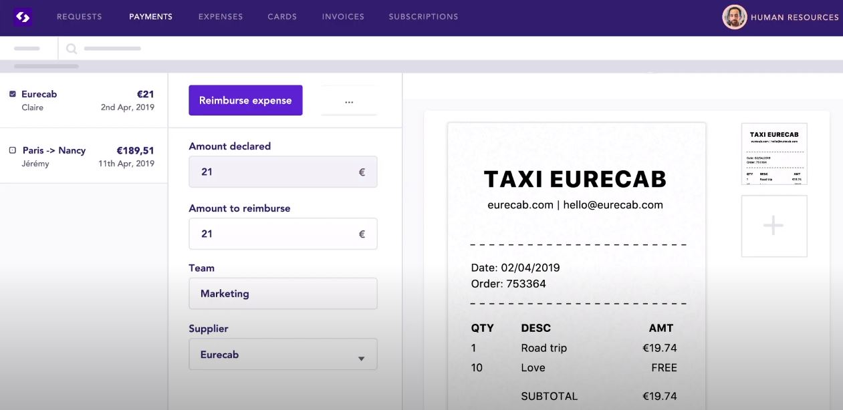Expand the Supplier dropdown arrow
The height and width of the screenshot is (410, 843).
pyautogui.click(x=361, y=359)
